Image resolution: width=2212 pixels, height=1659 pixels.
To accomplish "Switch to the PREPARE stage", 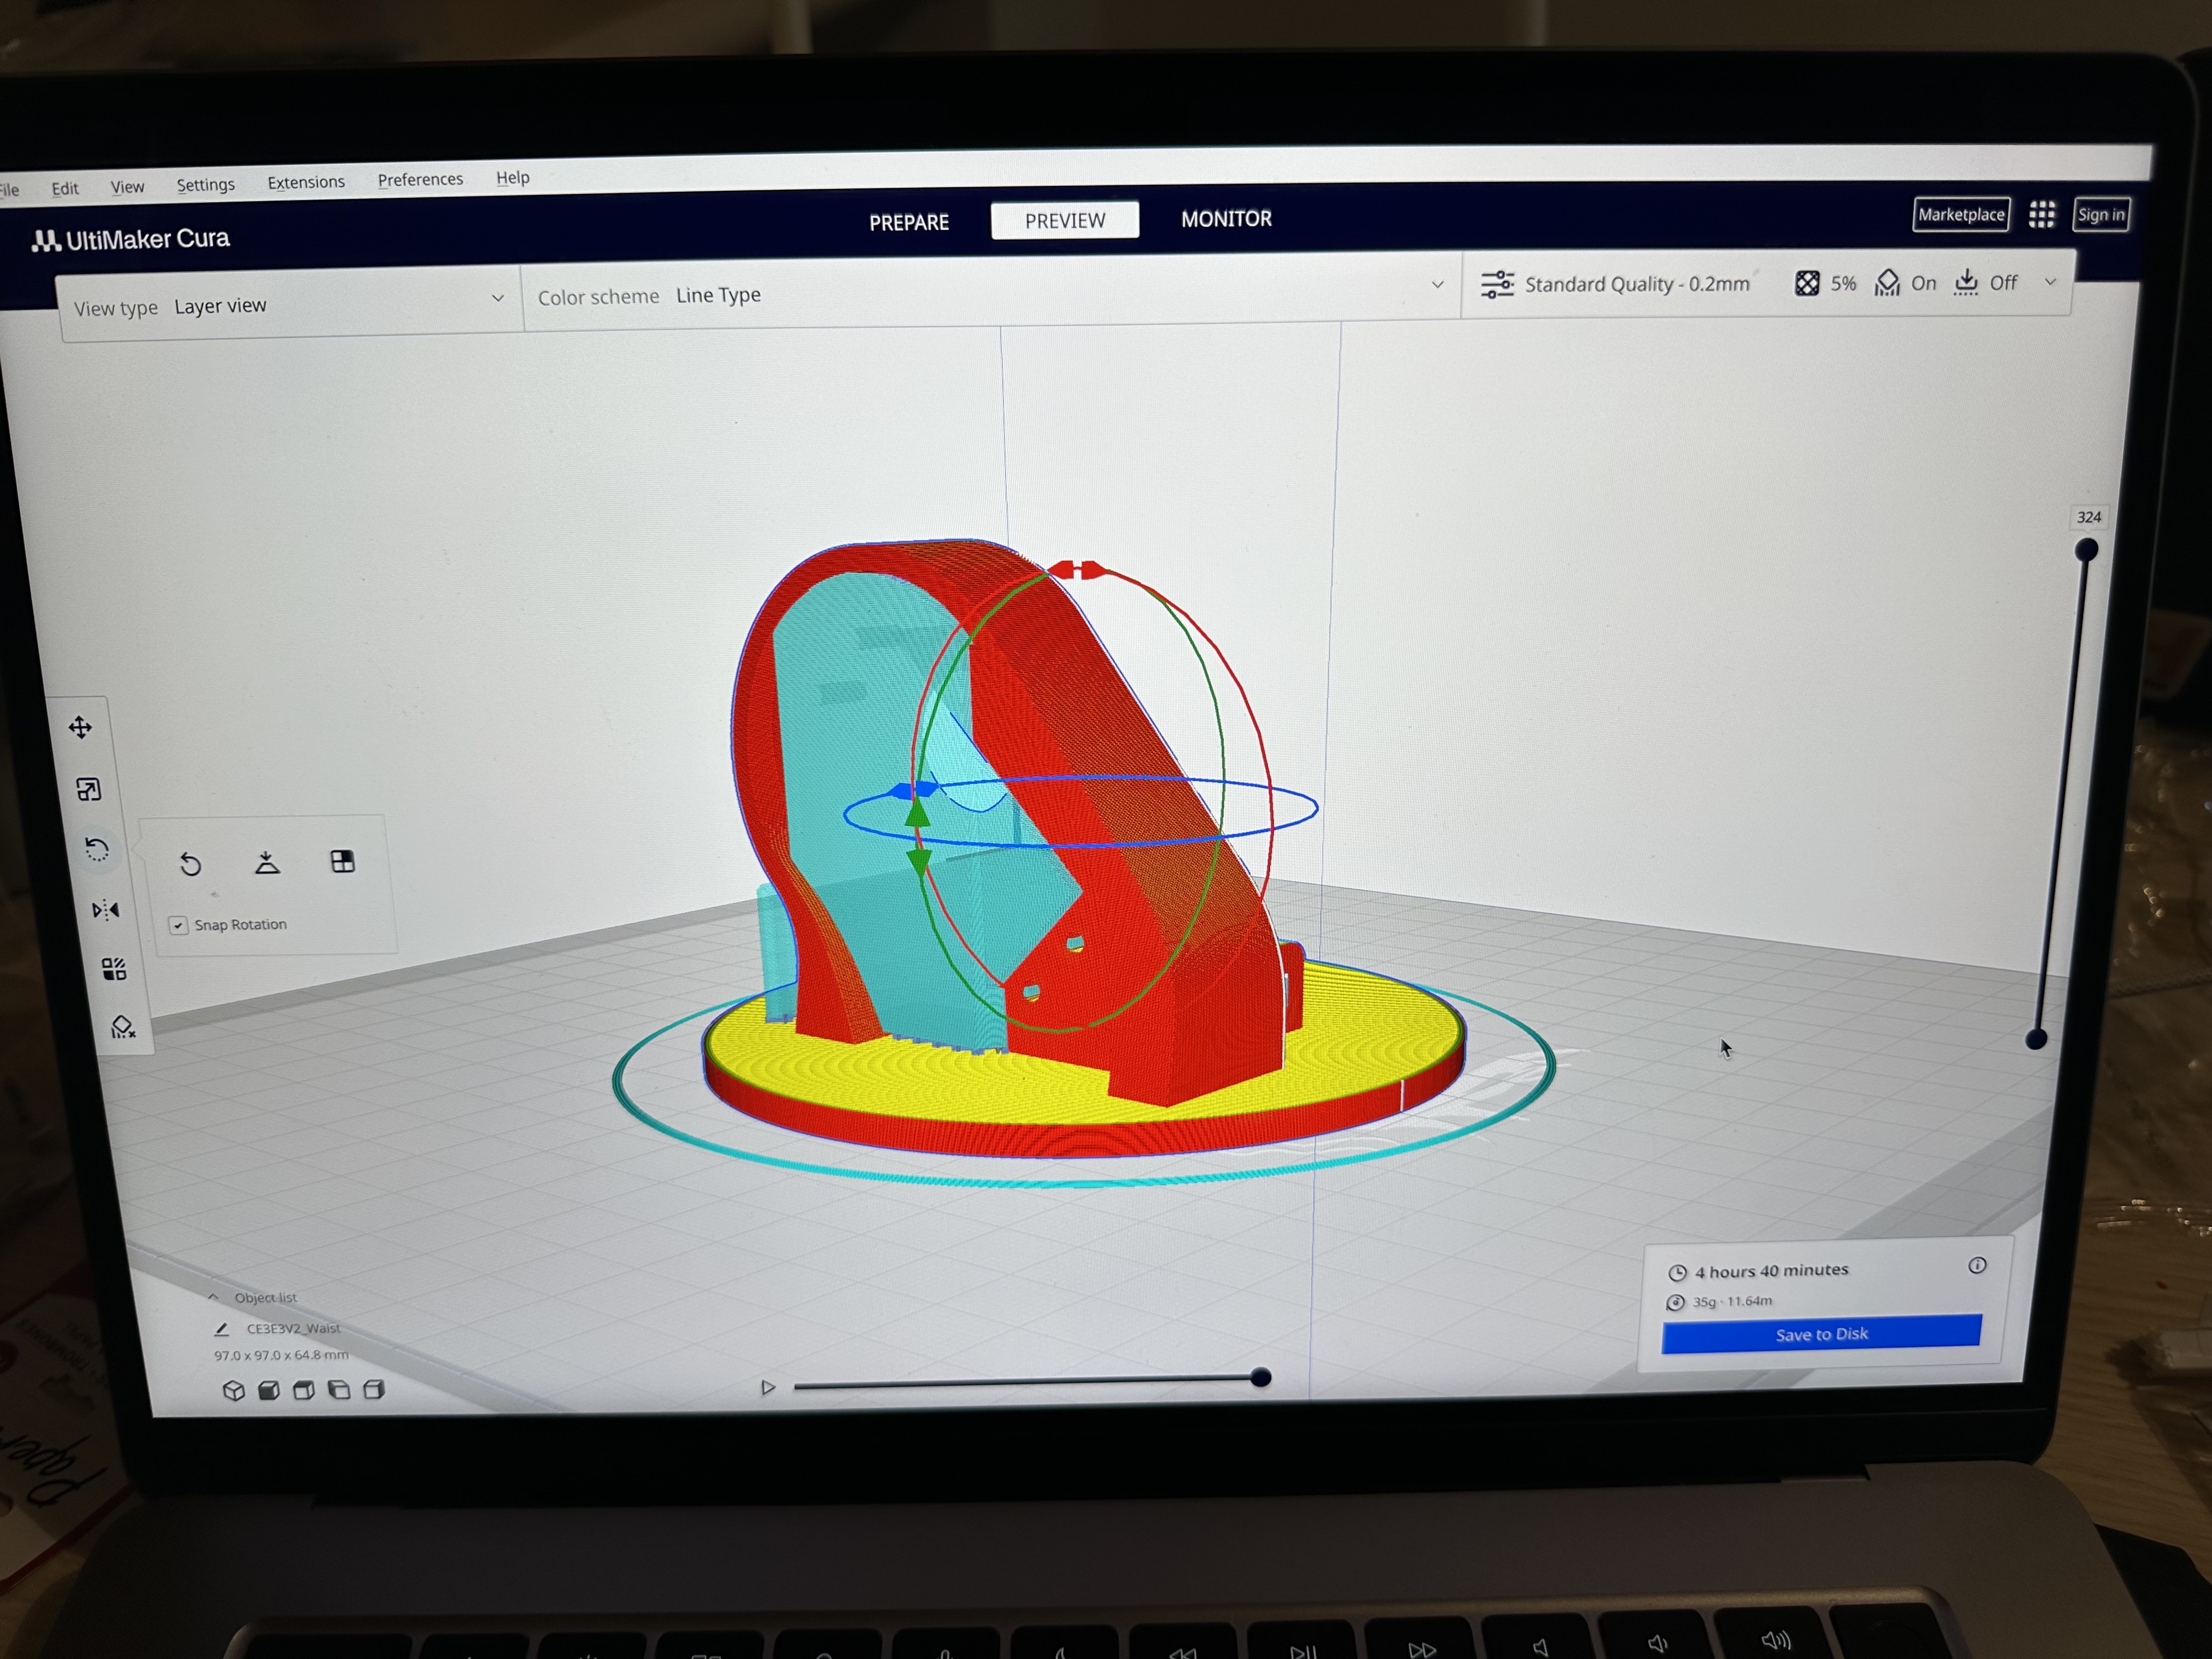I will point(909,222).
